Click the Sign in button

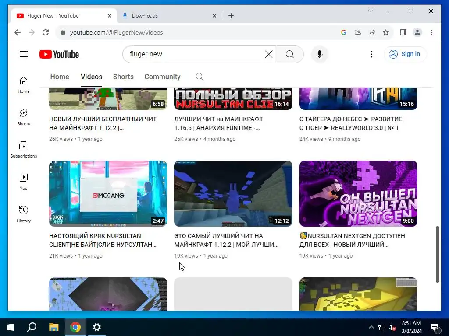point(405,54)
